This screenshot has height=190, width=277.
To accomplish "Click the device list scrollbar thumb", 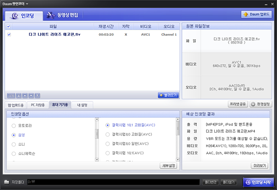I will point(97,134).
